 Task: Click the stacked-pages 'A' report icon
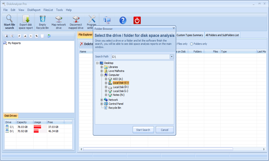[x=7, y=36]
